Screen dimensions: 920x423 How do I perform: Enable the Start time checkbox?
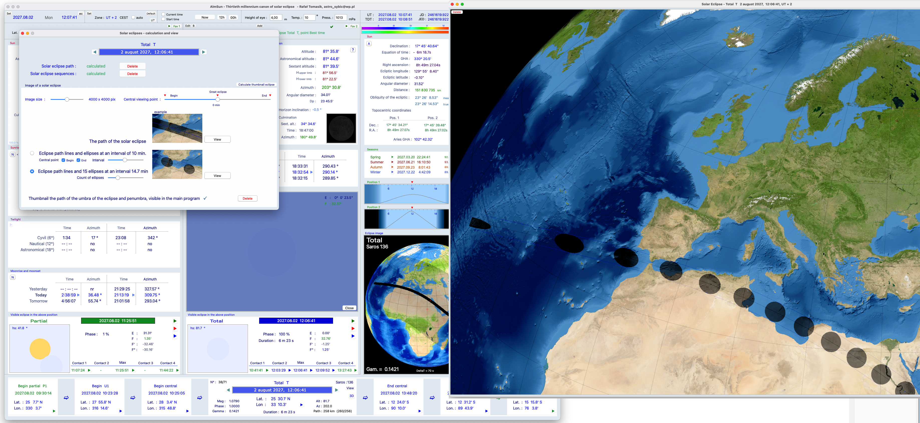(x=163, y=19)
